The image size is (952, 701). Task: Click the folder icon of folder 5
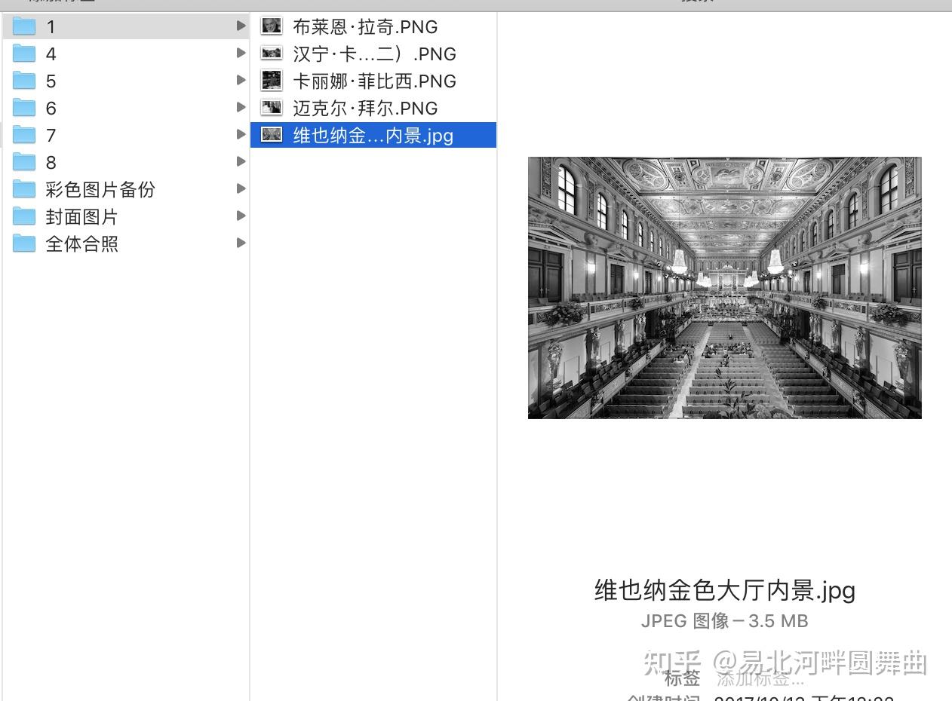24,81
